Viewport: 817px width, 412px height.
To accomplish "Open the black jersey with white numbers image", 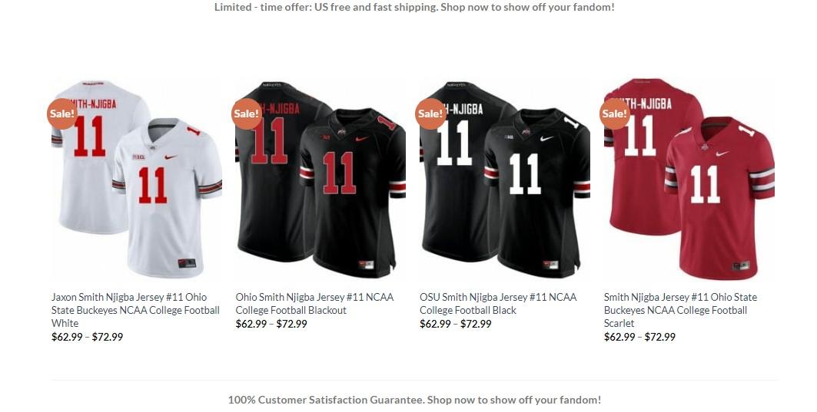I will point(505,180).
